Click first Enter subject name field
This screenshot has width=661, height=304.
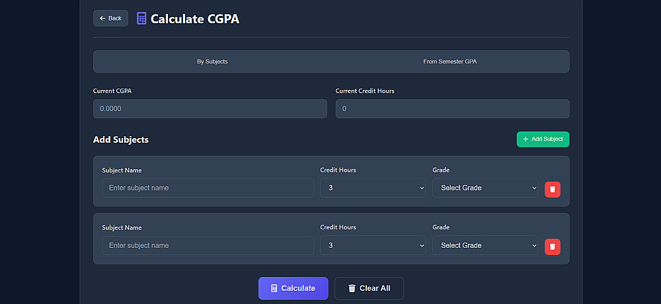tap(208, 188)
